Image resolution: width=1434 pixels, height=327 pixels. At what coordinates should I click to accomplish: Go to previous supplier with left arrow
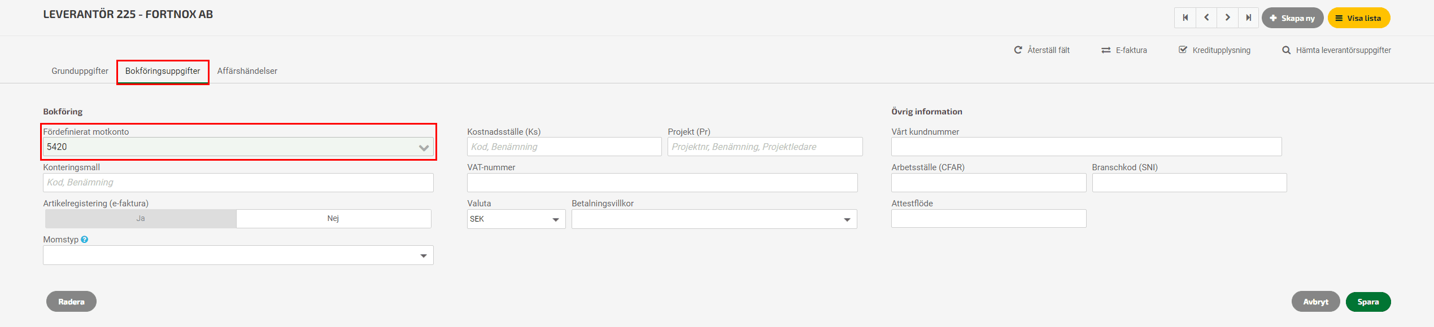point(1206,17)
